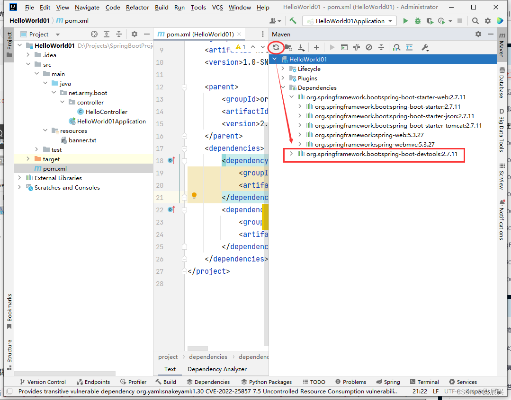Run HelloWorld01Application with green play icon
The image size is (511, 400).
(405, 21)
